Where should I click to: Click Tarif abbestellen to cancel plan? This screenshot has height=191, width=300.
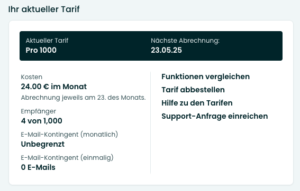[x=193, y=90]
